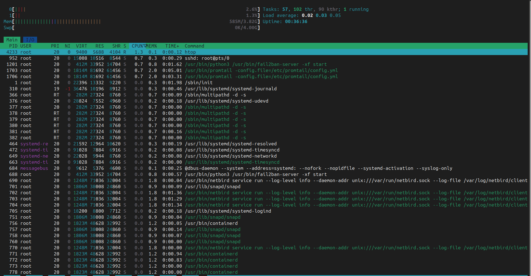This screenshot has height=276, width=531.
Task: Sort by the SHR column header
Action: tap(116, 46)
